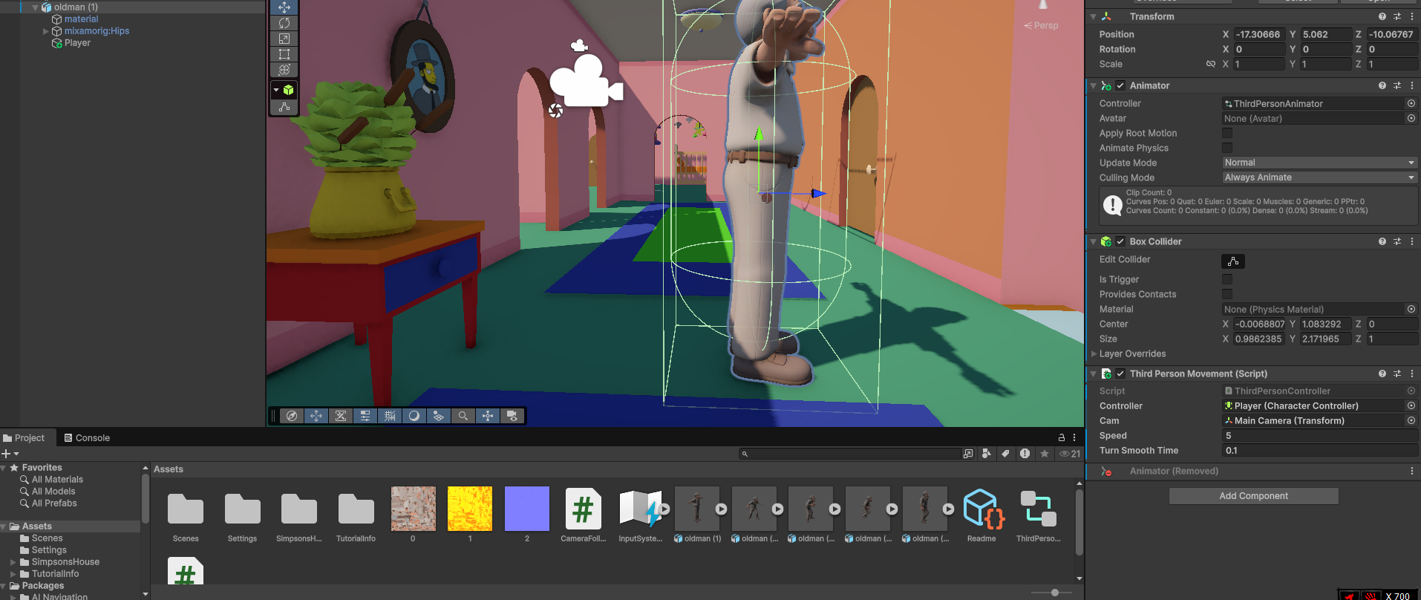The height and width of the screenshot is (600, 1421).
Task: Open Third Person Movement help reference
Action: [x=1382, y=374]
